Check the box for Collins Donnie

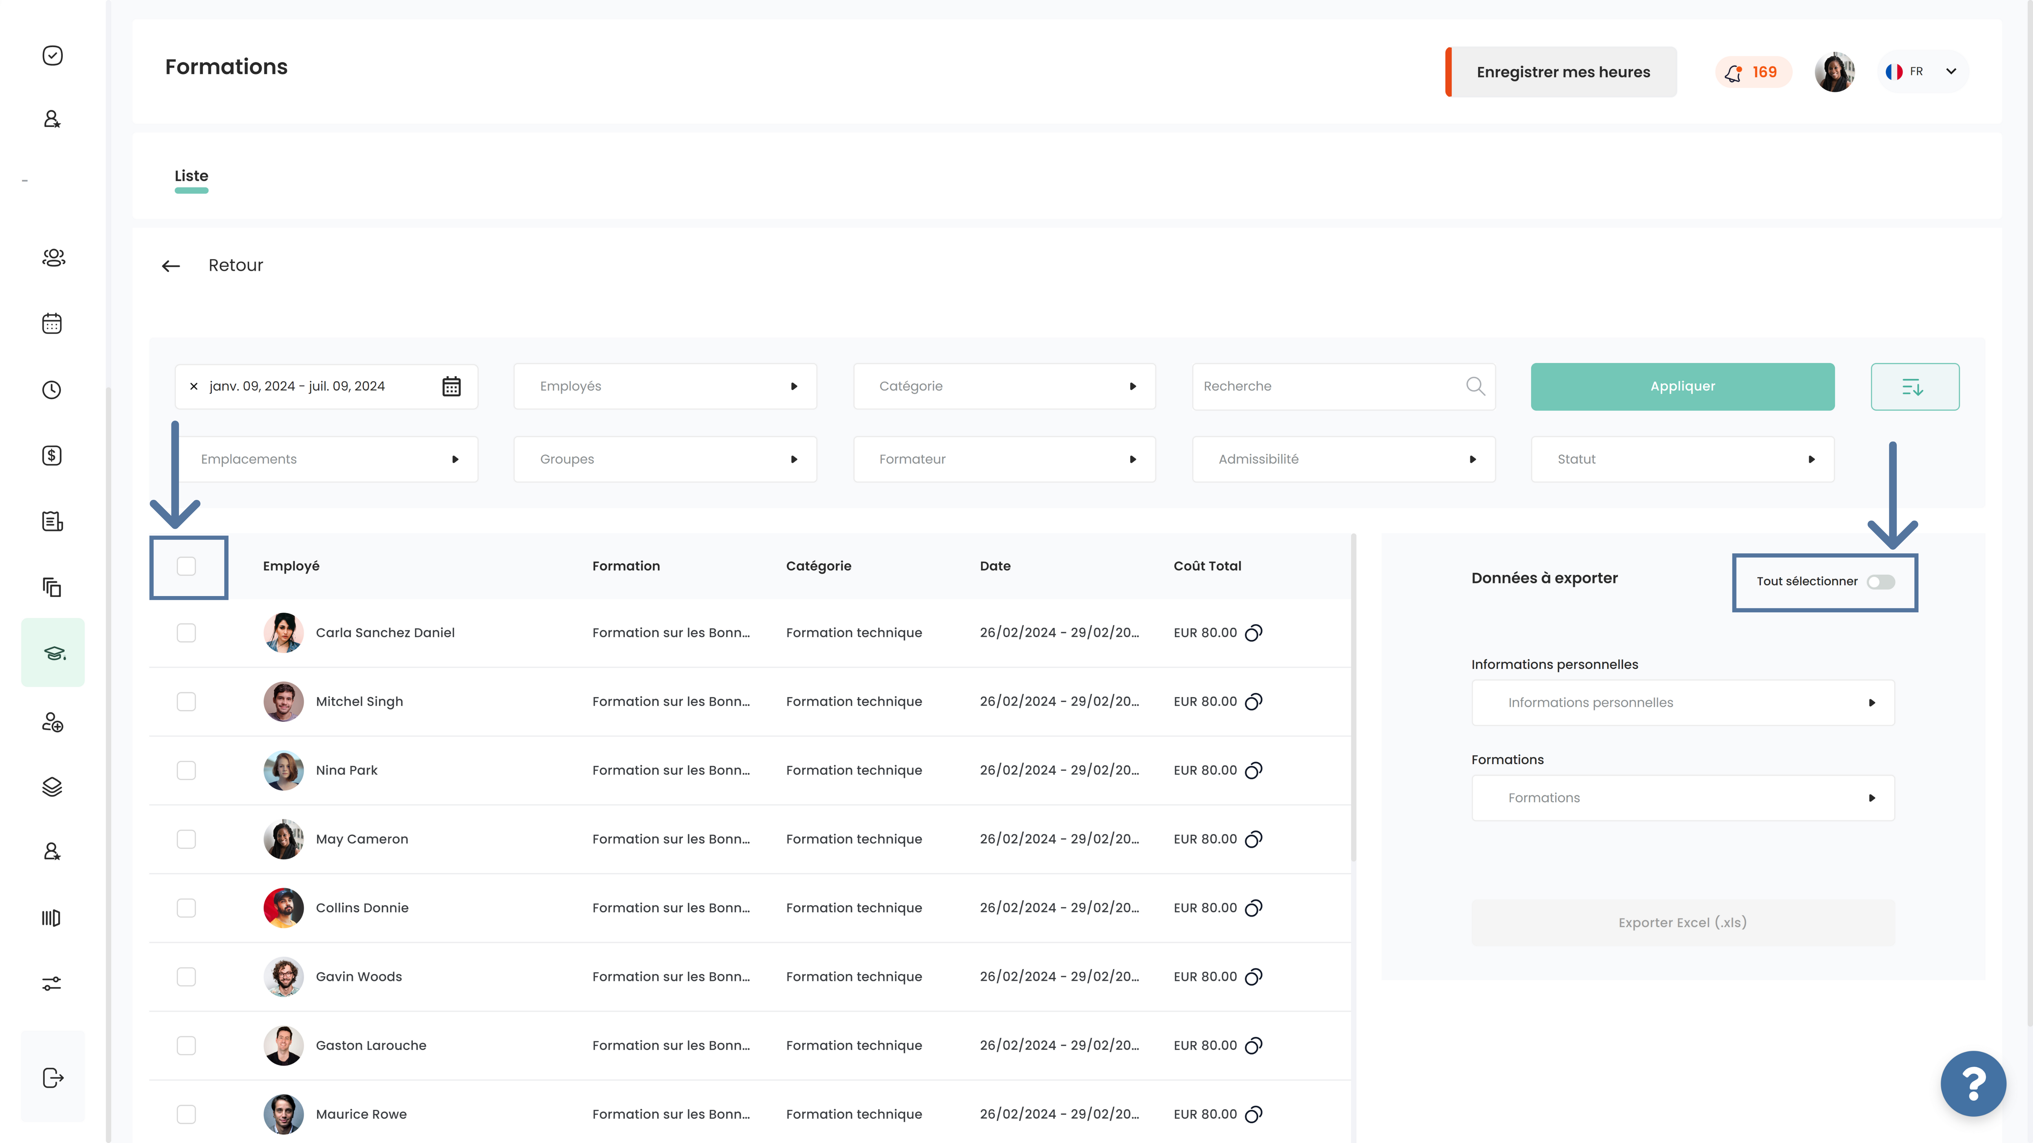click(186, 908)
